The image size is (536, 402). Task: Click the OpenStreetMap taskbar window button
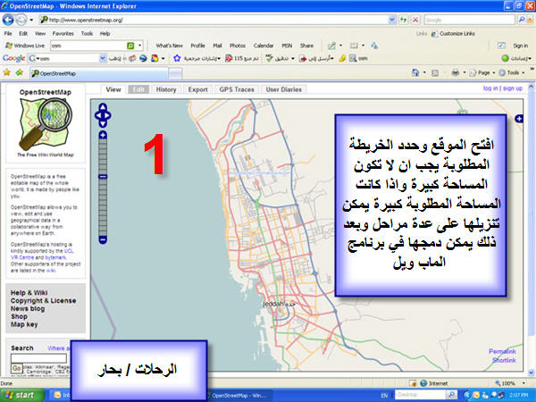point(239,396)
